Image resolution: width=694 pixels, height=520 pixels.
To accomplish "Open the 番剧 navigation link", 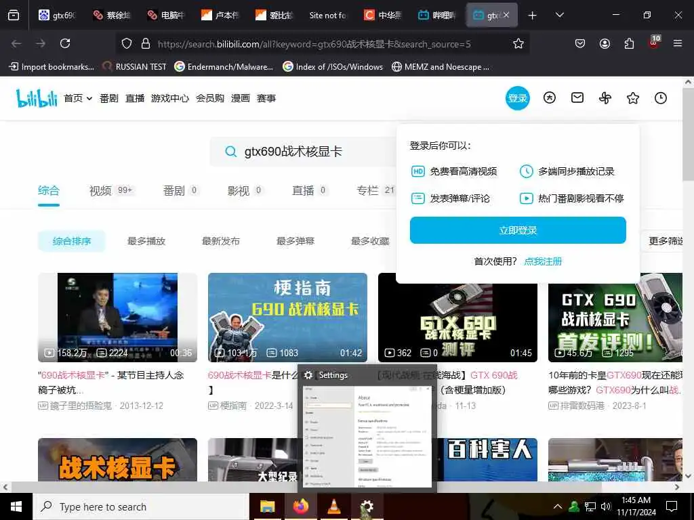I will pos(109,98).
